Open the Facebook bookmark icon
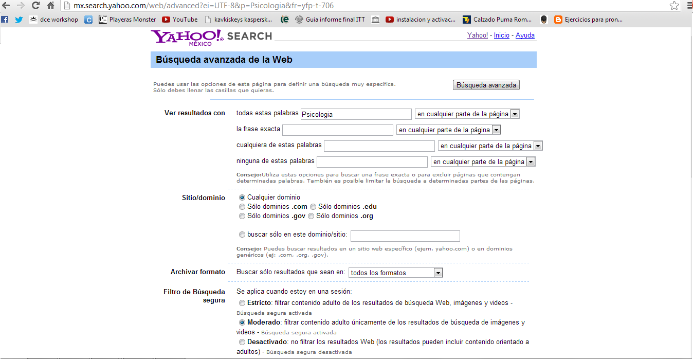The width and height of the screenshot is (693, 359). 5,20
